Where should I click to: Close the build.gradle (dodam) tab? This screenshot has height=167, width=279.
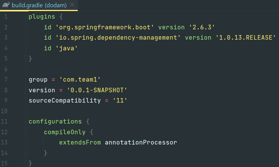(x=72, y=5)
